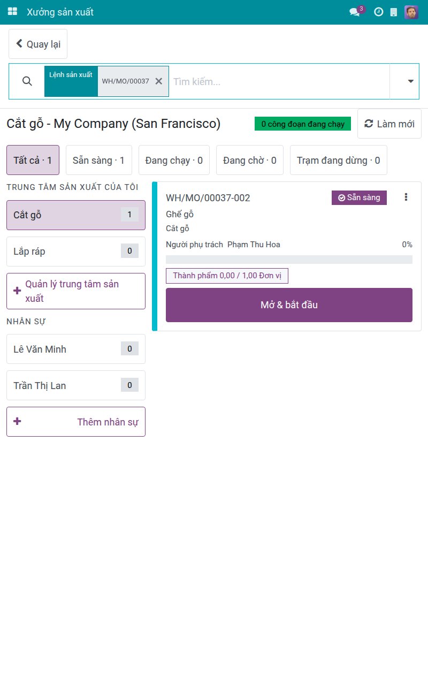Open the chat messages icon
The height and width of the screenshot is (685, 428).
click(x=355, y=12)
